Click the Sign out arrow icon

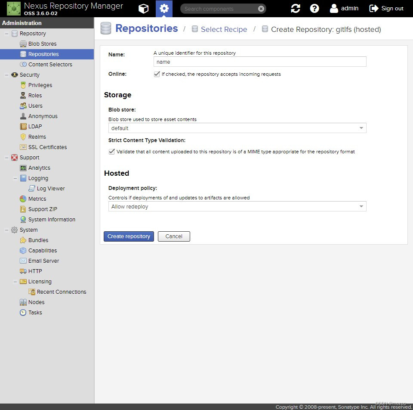373,9
